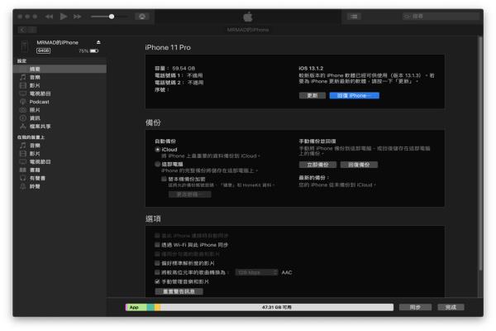Click the 47.31 GB 可用 free space bar
Viewport: 496px width, 331px height.
pyautogui.click(x=277, y=307)
